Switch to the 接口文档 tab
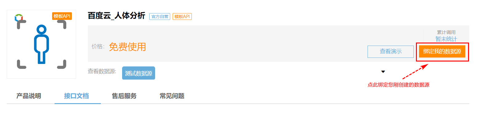Image resolution: width=477 pixels, height=116 pixels. 76,96
